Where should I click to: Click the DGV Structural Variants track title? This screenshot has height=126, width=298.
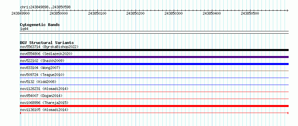click(x=47, y=43)
